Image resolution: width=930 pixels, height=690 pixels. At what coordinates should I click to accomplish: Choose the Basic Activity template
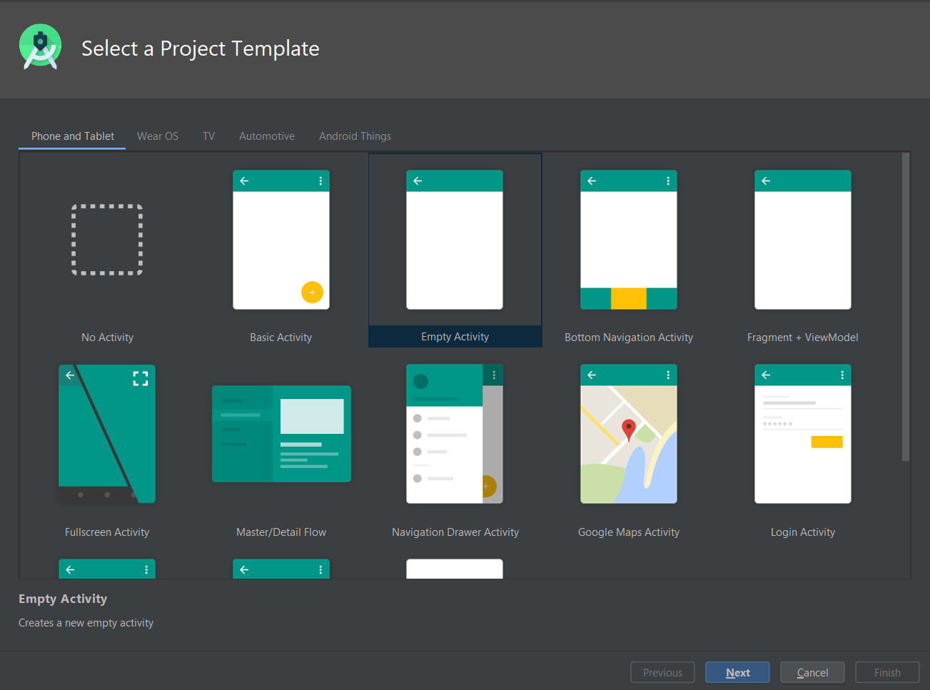coord(280,240)
